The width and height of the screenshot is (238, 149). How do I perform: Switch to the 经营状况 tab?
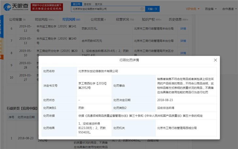[x=125, y=20]
